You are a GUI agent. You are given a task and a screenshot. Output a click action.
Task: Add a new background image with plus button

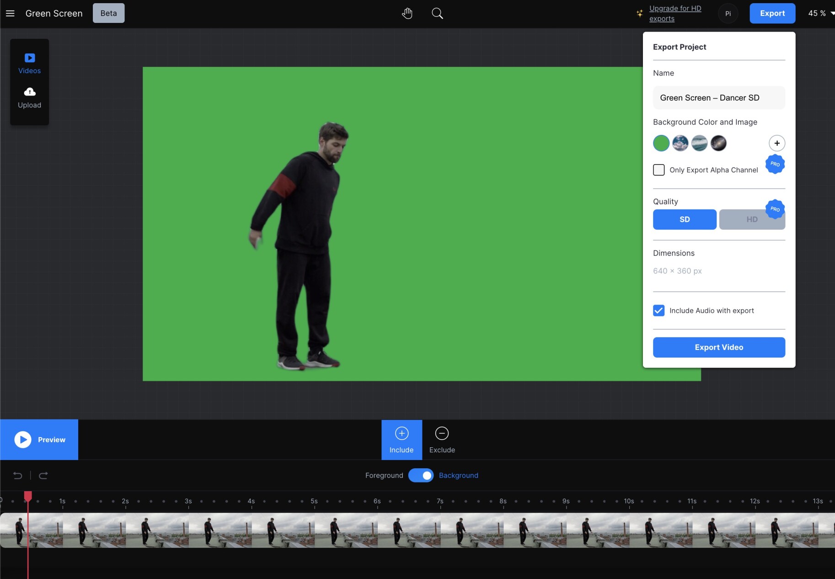(x=776, y=143)
